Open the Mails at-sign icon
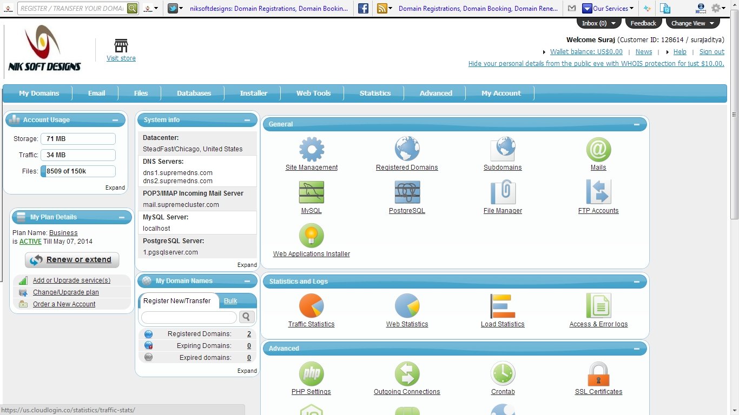This screenshot has height=415, width=739. point(598,149)
